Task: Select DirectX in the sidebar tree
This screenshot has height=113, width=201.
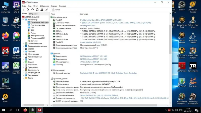Action: point(31,62)
